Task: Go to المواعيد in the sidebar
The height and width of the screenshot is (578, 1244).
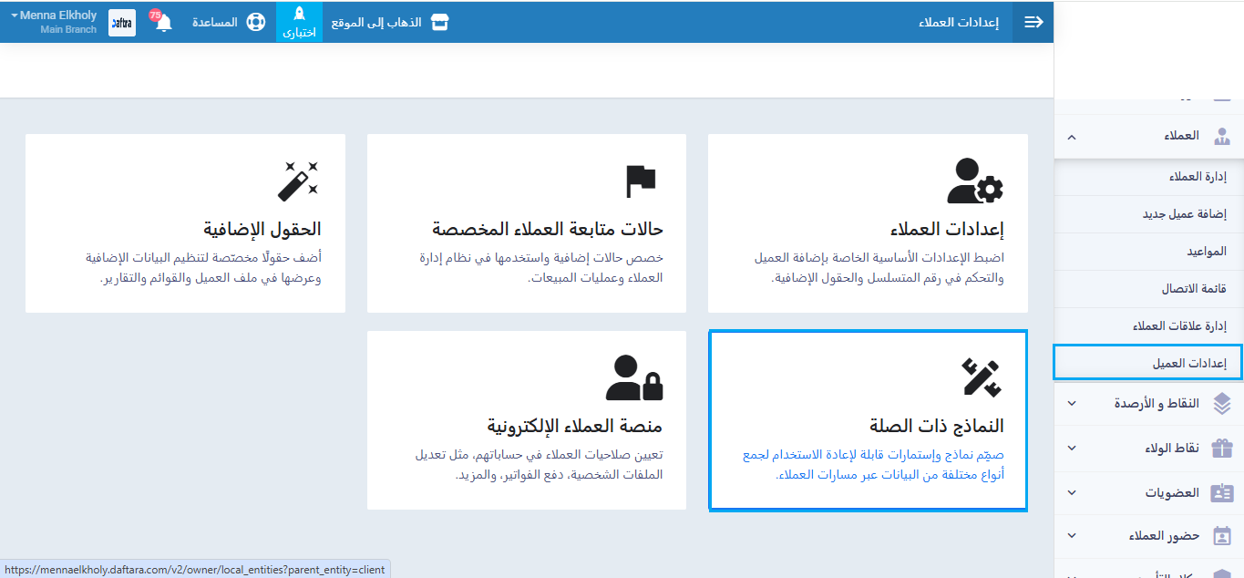Action: (1206, 252)
